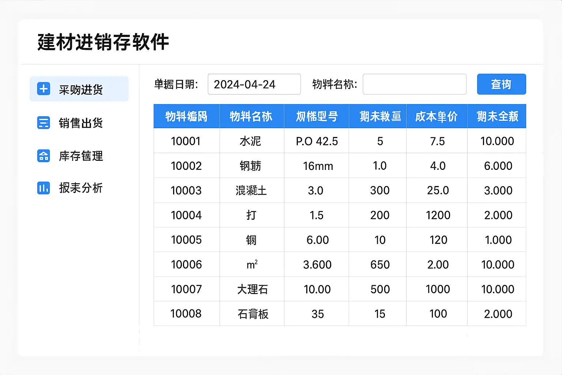Screen dimensions: 562x375
Task: Click the 石膏板 cell in row 10008
Action: click(252, 314)
